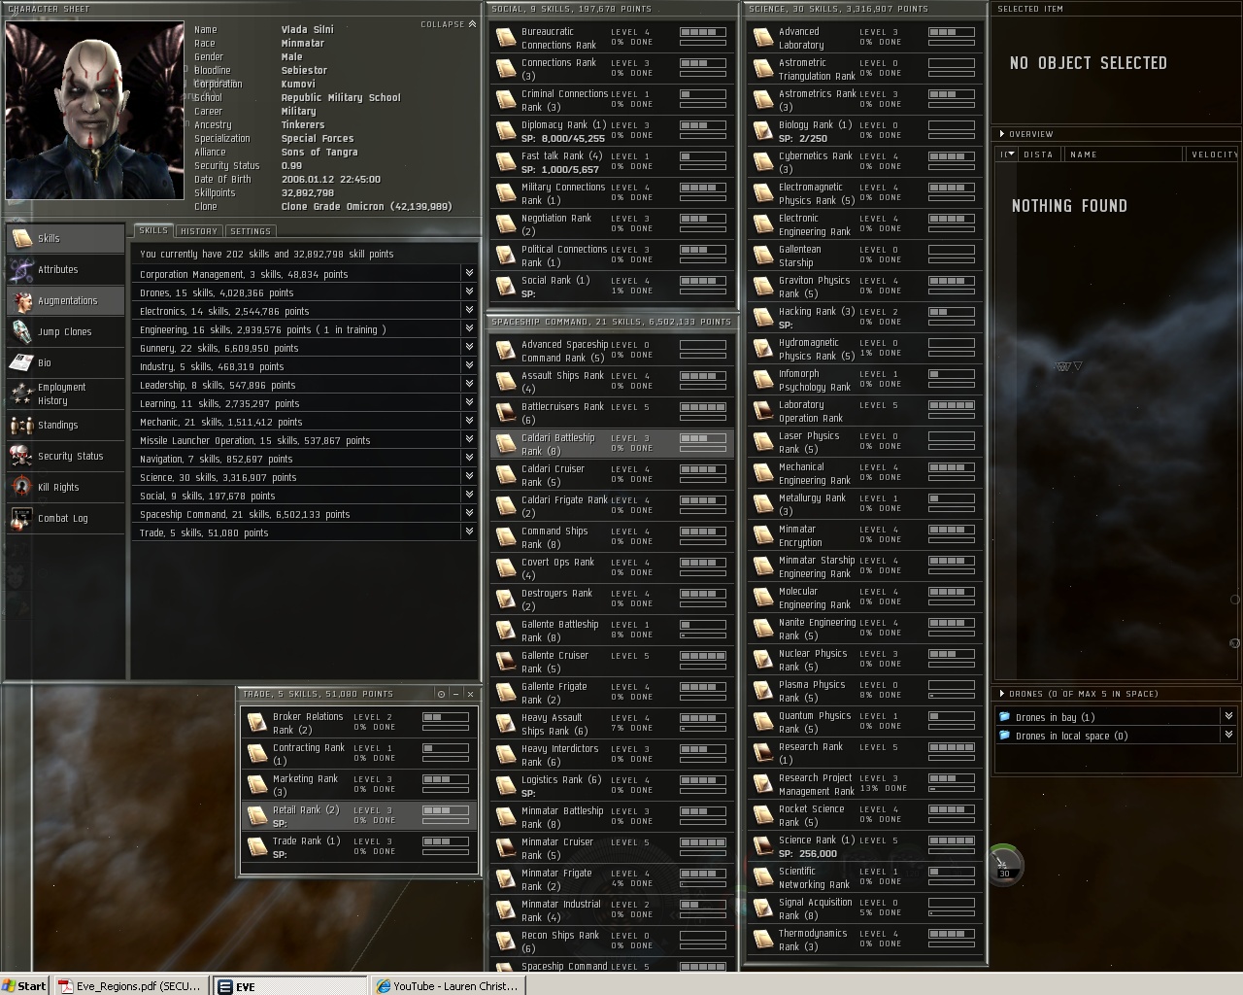The width and height of the screenshot is (1243, 995).
Task: Switch to the Skills tab
Action: coord(153,231)
